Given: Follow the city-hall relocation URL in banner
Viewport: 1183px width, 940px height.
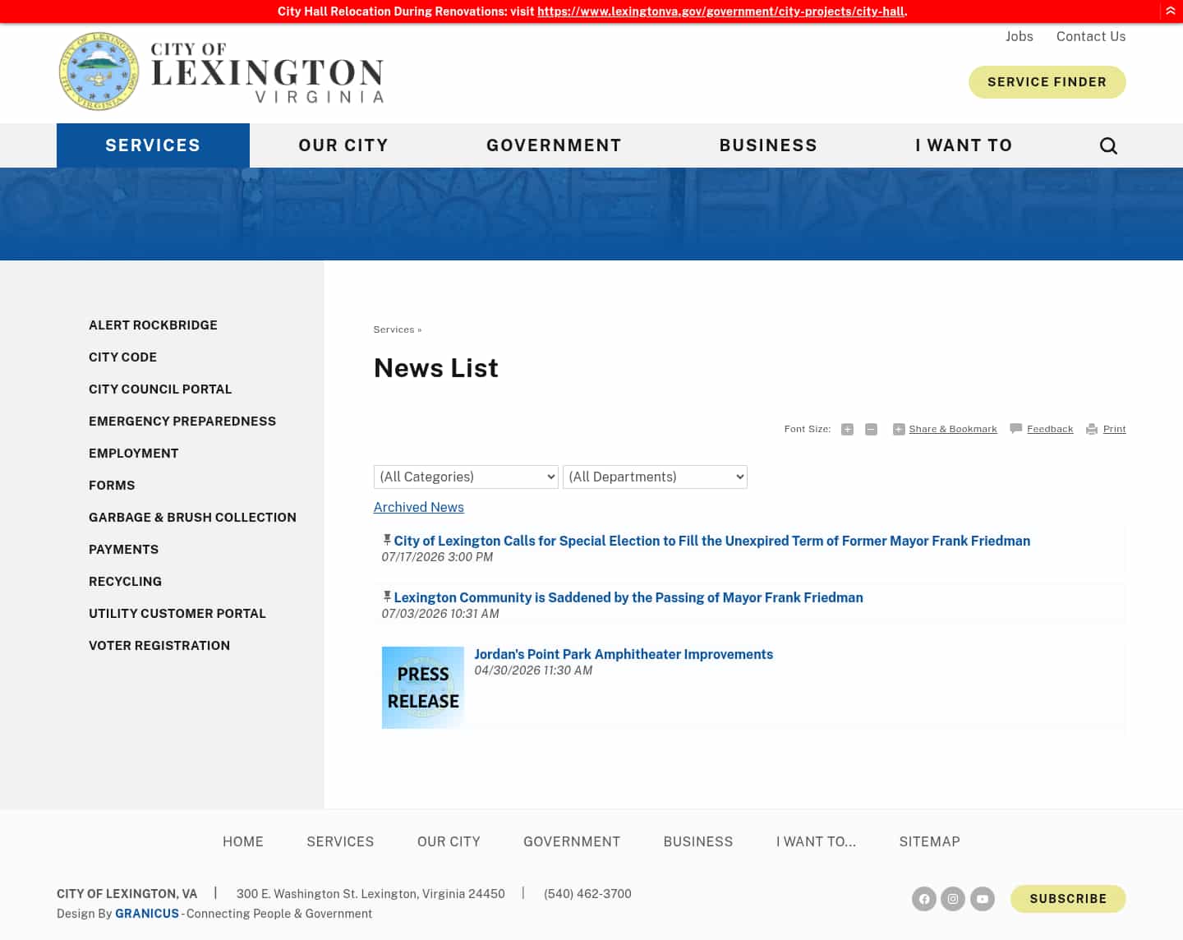Looking at the screenshot, I should pos(720,12).
